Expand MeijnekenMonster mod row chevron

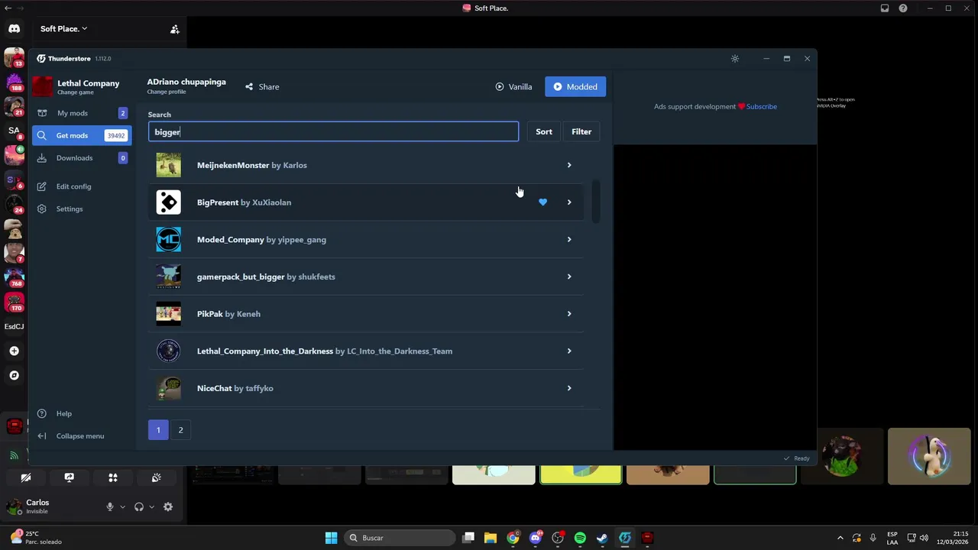coord(568,165)
